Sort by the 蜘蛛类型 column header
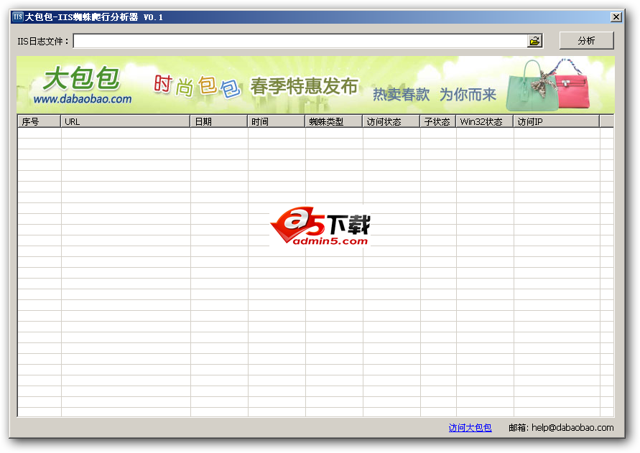Image resolution: width=640 pixels, height=453 pixels. pos(334,121)
